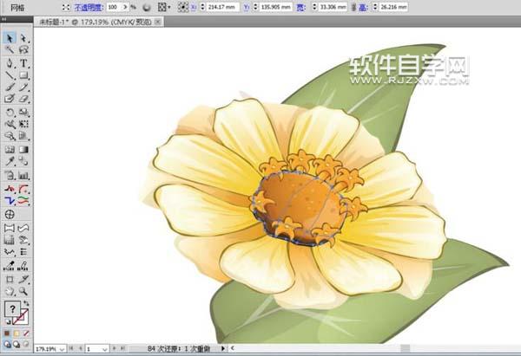
Task: Activate the Zoom magnifier tool
Action: 24,292
